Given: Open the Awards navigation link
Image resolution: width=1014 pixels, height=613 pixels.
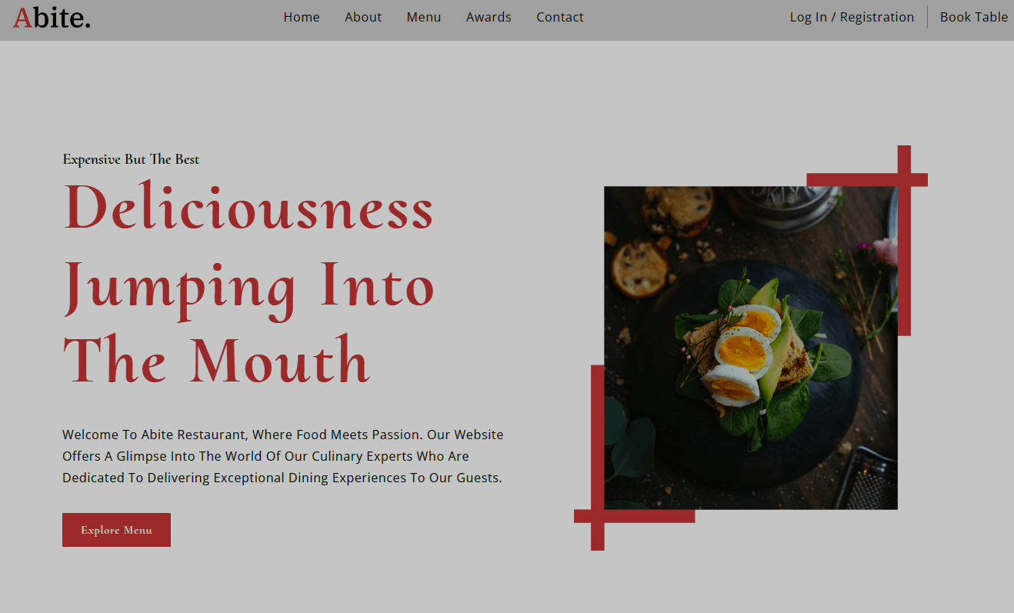Looking at the screenshot, I should (x=489, y=17).
